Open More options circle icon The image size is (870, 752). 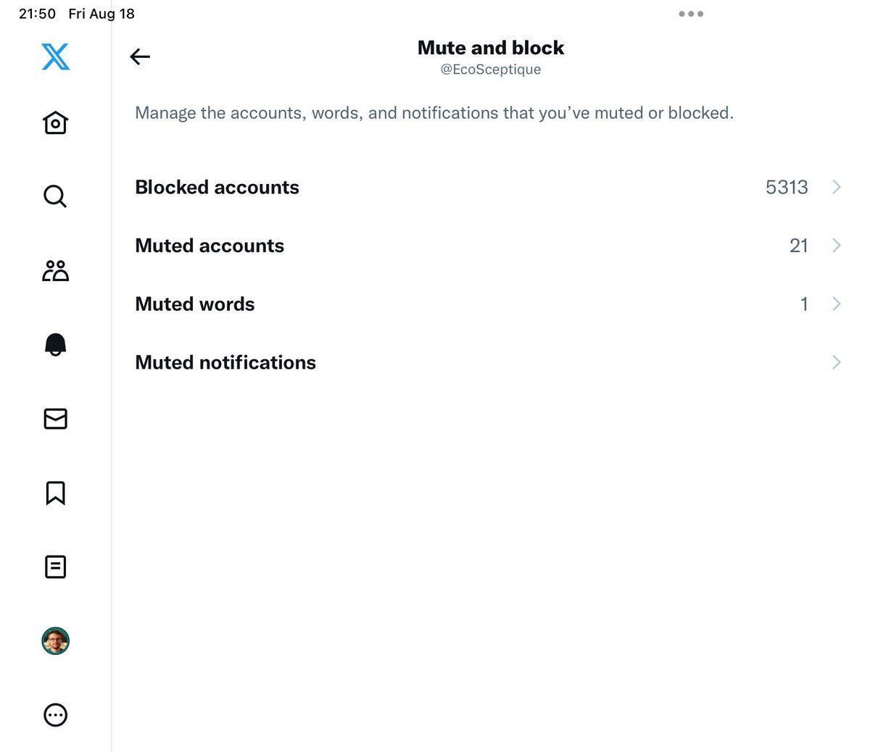pyautogui.click(x=55, y=715)
